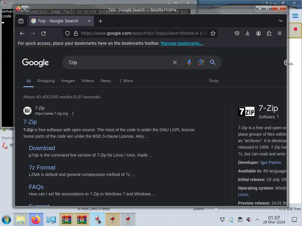302x226 pixels.
Task: Open the 7-Zip result title link
Action: tap(30, 122)
